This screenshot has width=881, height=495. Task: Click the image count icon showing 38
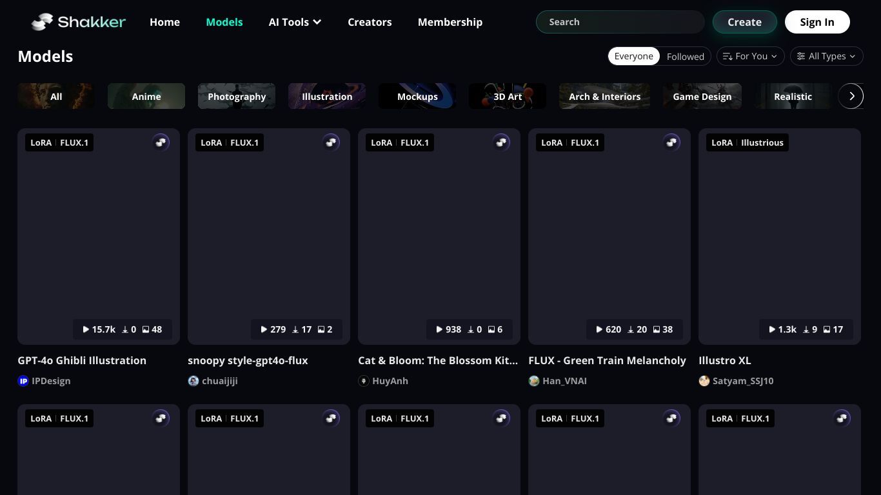coord(657,329)
